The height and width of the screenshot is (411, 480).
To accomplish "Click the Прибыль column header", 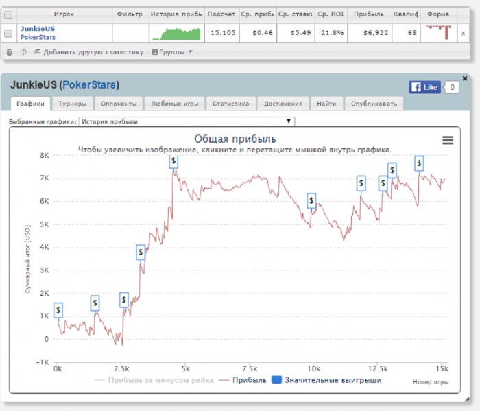I will [x=369, y=14].
